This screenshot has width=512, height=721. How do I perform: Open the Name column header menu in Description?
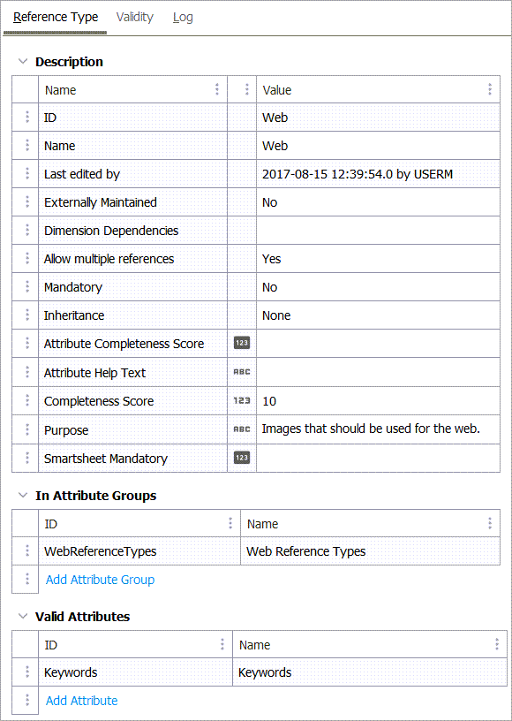pos(217,89)
